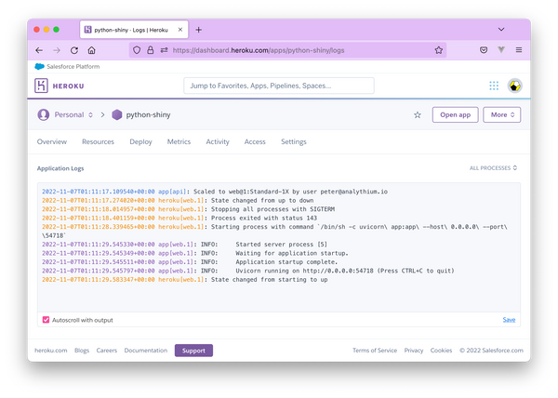Image resolution: width=558 pixels, height=398 pixels.
Task: Click the python-shiny hexagon app icon
Action: [117, 115]
